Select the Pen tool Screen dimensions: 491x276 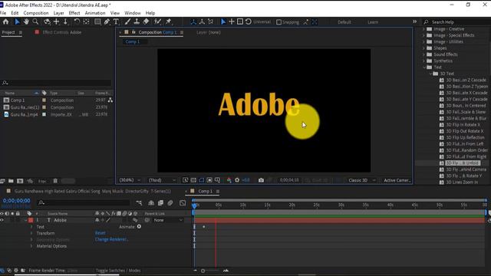[x=107, y=21]
